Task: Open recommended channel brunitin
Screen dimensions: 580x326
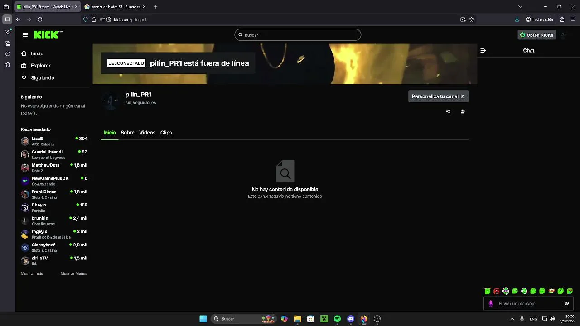Action: [x=54, y=221]
